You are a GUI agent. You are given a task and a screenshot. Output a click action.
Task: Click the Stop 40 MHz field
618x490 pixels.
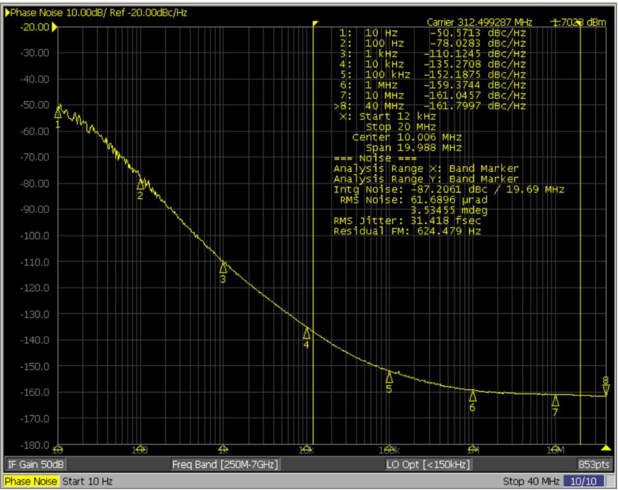531,481
